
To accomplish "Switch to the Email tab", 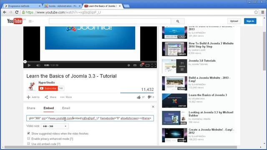I will [x=66, y=108].
